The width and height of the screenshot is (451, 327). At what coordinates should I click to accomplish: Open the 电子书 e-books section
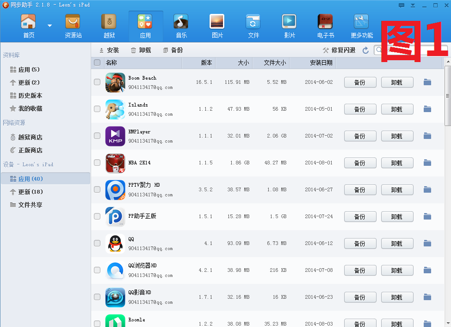[325, 26]
